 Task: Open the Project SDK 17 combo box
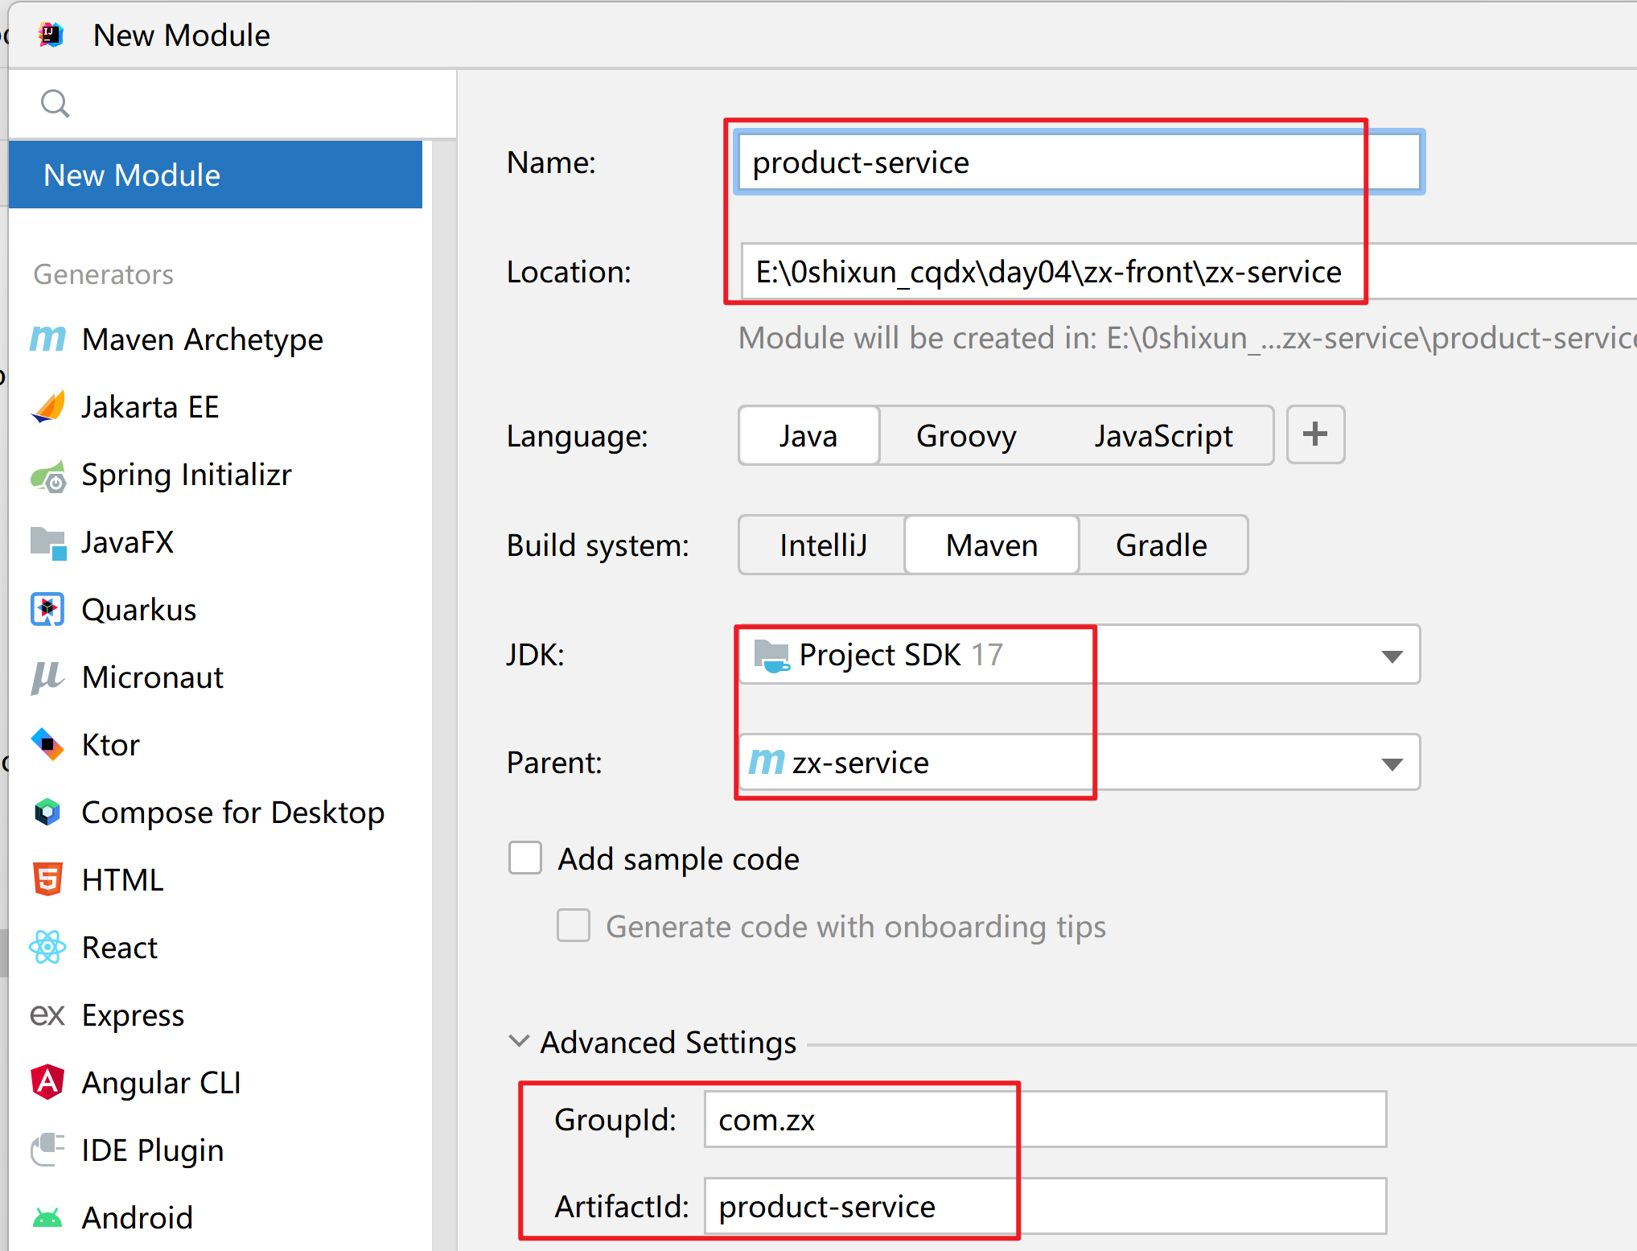pos(1080,655)
